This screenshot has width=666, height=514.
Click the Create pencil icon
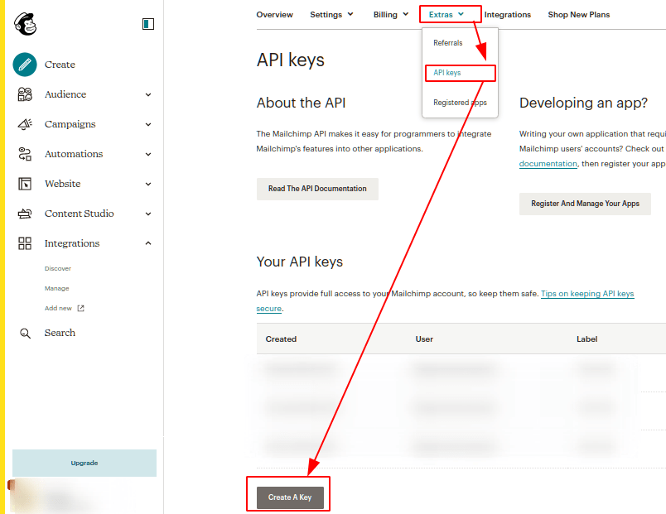pyautogui.click(x=25, y=65)
